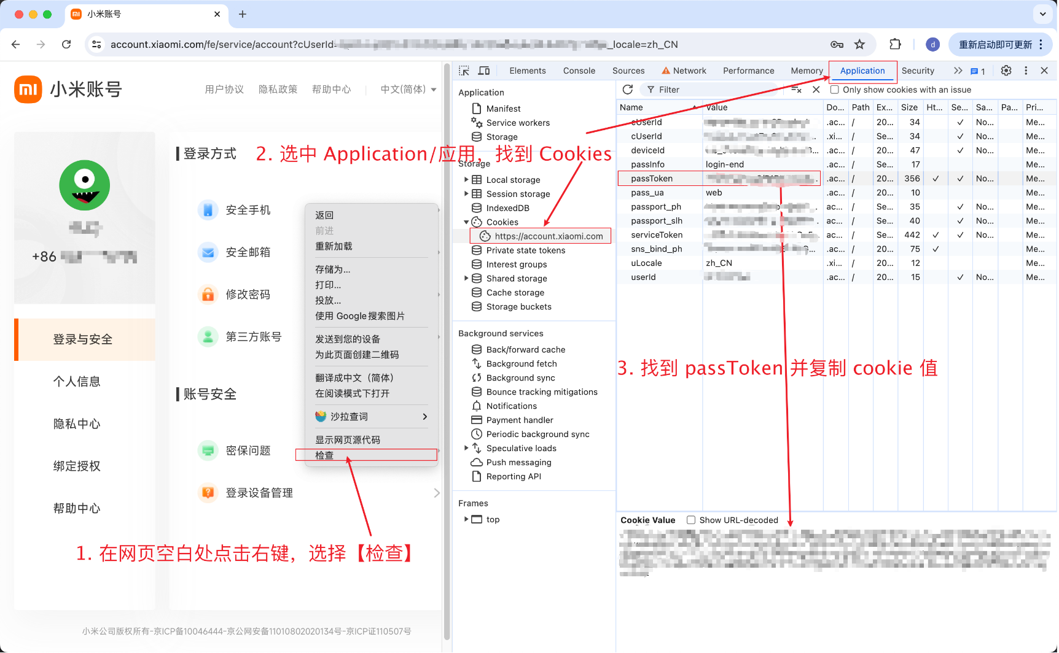The image size is (1059, 653).
Task: Open the 中文(简体) language dropdown
Action: pos(408,90)
